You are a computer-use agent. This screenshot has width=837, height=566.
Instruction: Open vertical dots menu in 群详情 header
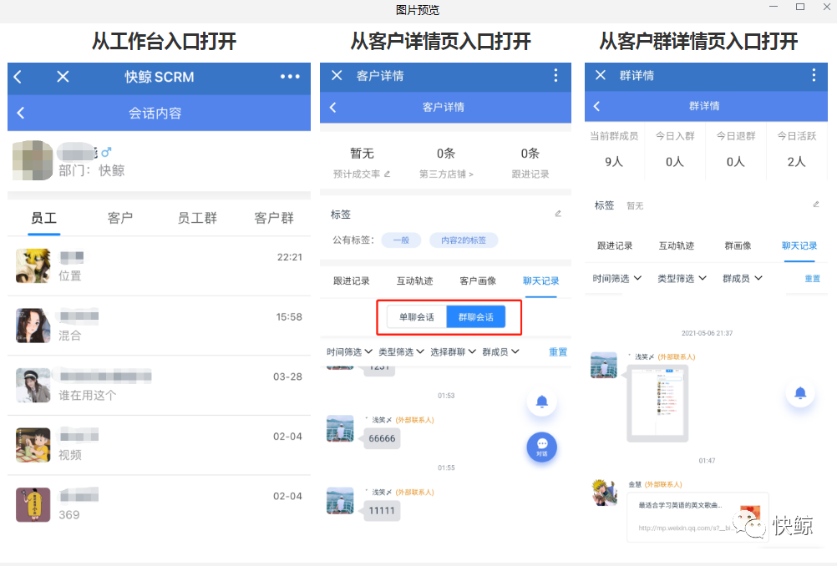click(x=814, y=74)
